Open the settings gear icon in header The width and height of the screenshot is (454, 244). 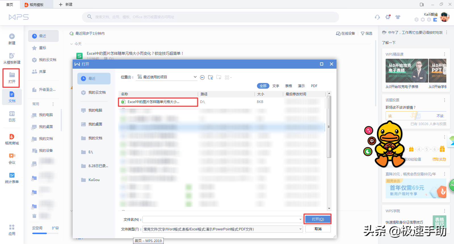388,17
